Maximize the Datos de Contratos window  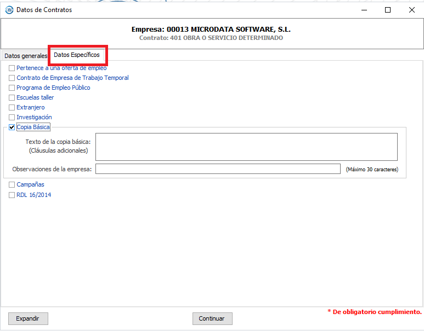tap(388, 10)
